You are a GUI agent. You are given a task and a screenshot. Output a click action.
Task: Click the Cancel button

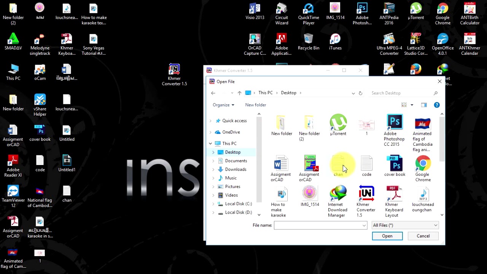click(x=423, y=236)
